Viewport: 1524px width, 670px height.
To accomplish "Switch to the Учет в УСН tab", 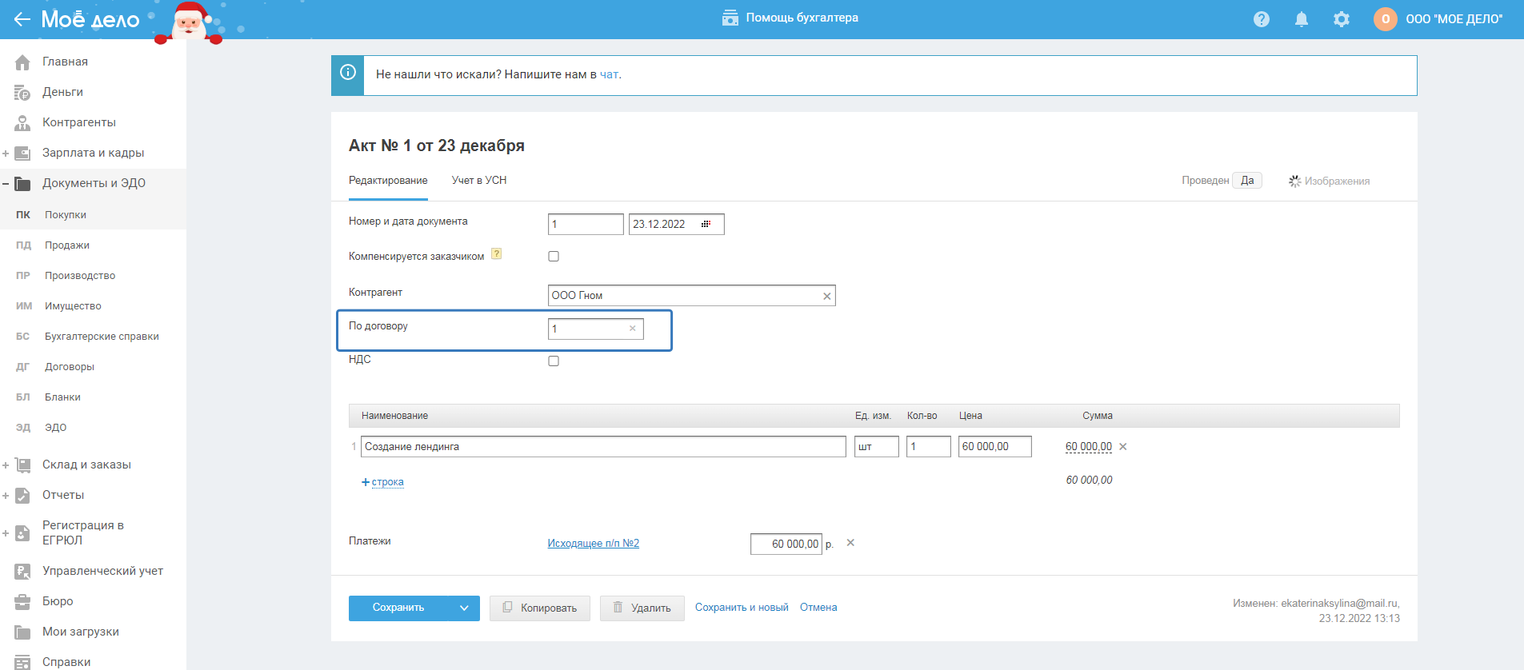I will click(479, 181).
